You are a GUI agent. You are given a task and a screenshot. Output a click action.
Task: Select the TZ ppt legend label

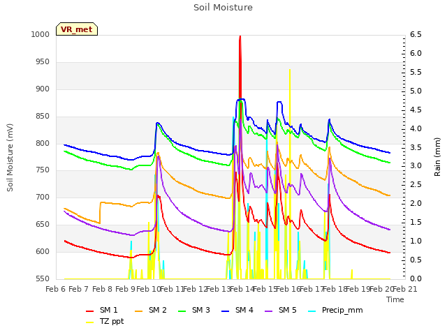[x=112, y=321]
